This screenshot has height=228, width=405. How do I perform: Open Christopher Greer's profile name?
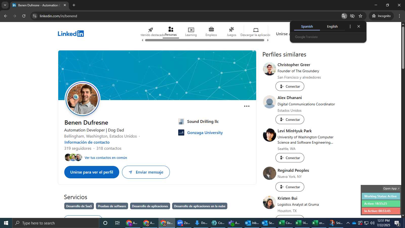[294, 65]
